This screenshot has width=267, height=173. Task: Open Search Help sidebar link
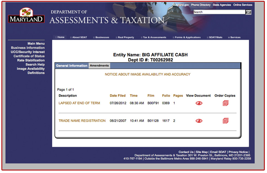point(35,65)
